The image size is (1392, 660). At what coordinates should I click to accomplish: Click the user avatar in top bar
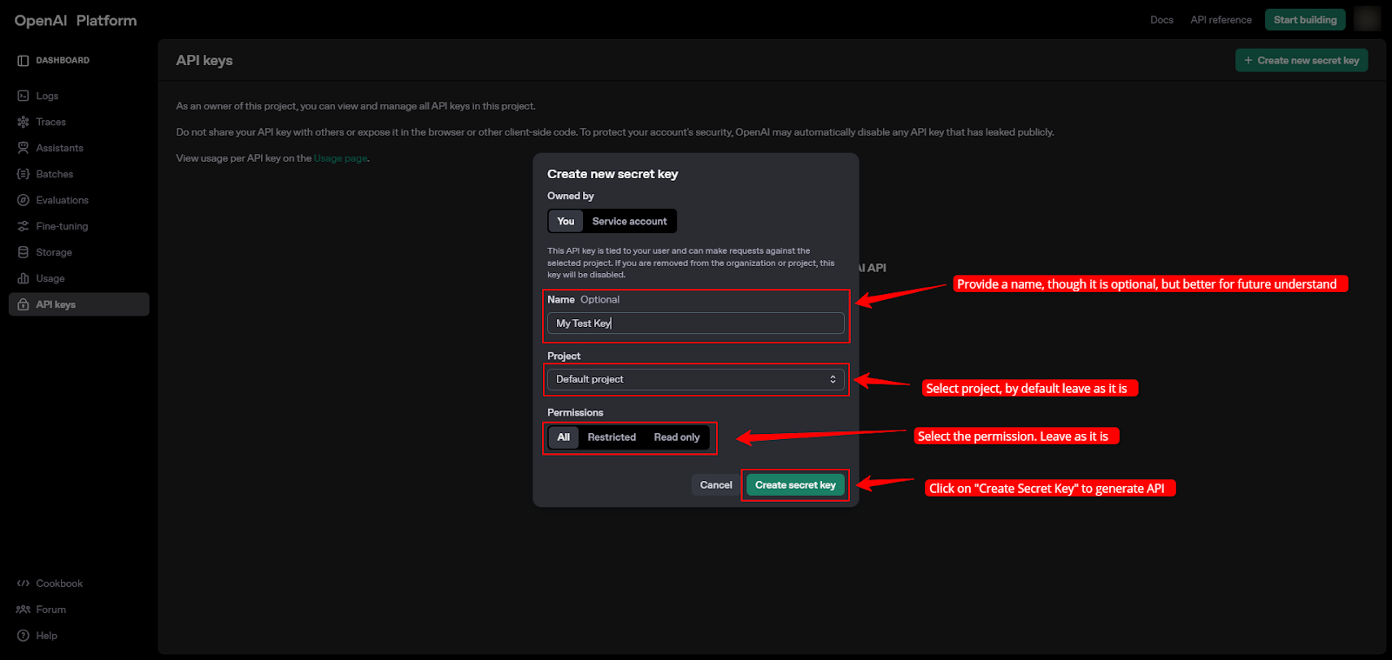tap(1368, 19)
